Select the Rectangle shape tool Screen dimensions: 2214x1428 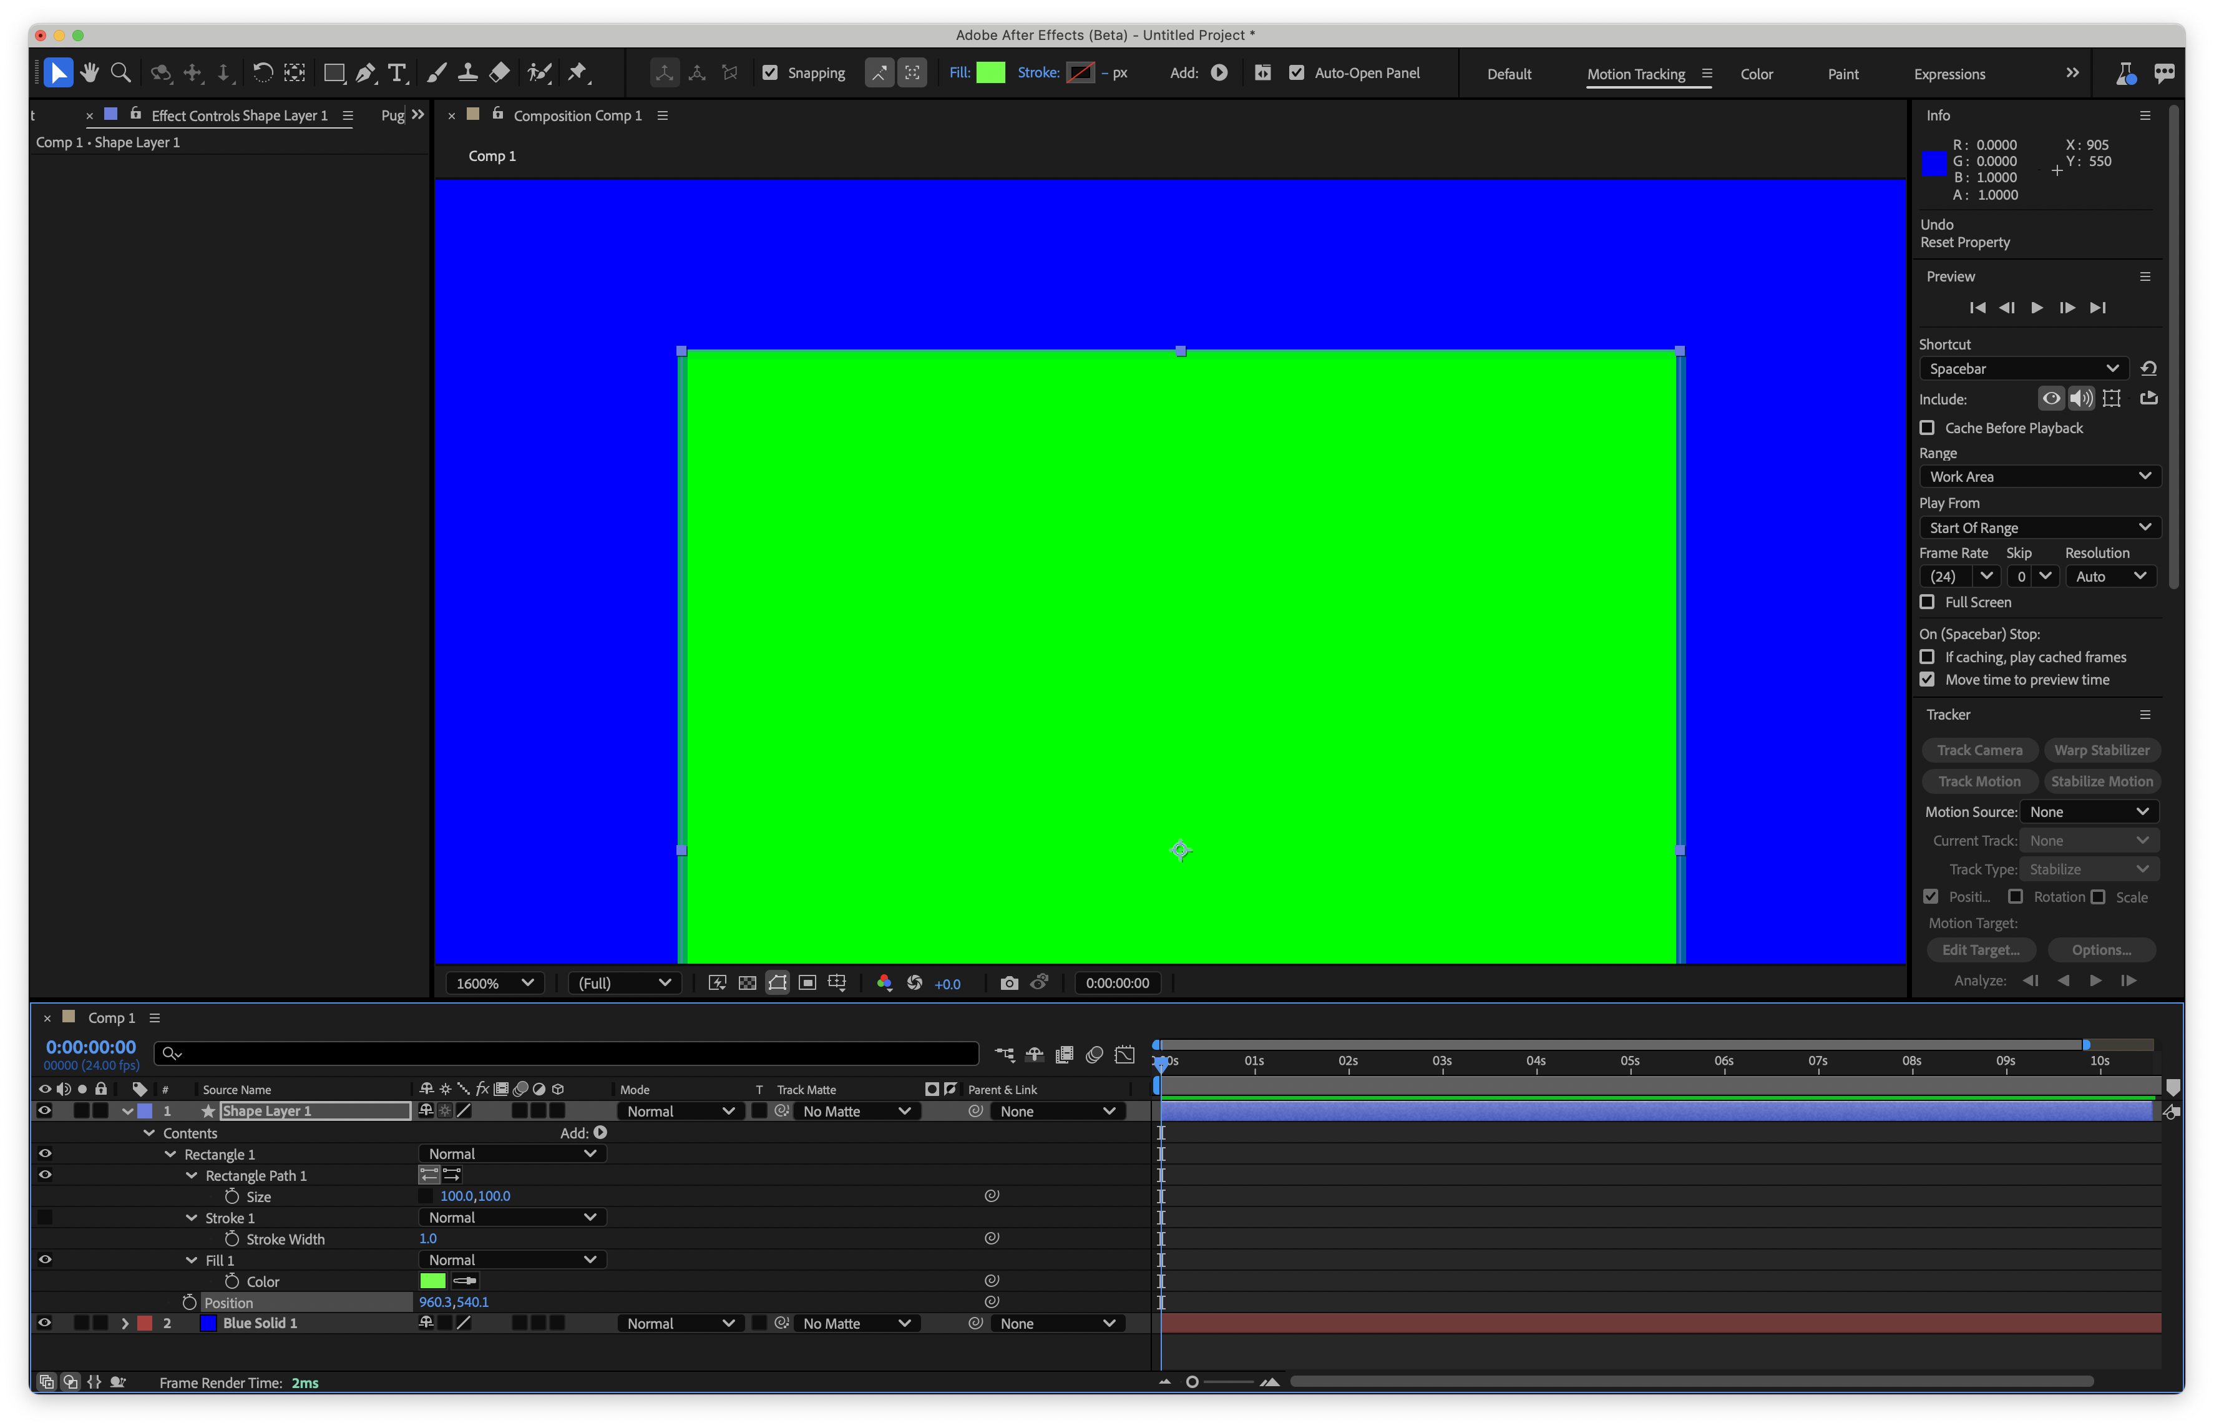click(334, 72)
